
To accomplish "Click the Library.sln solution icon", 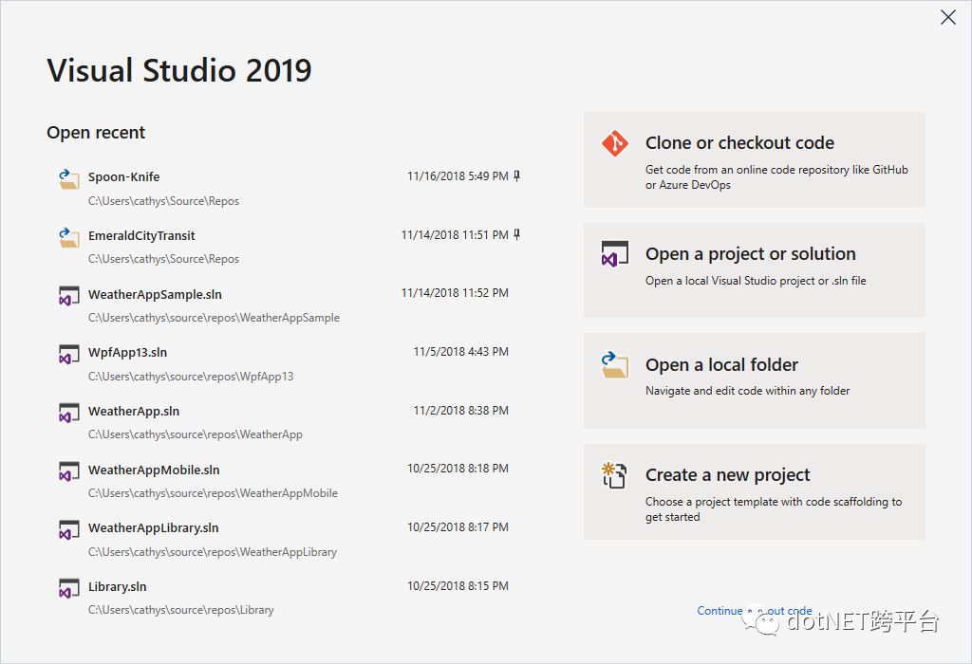I will (x=68, y=588).
